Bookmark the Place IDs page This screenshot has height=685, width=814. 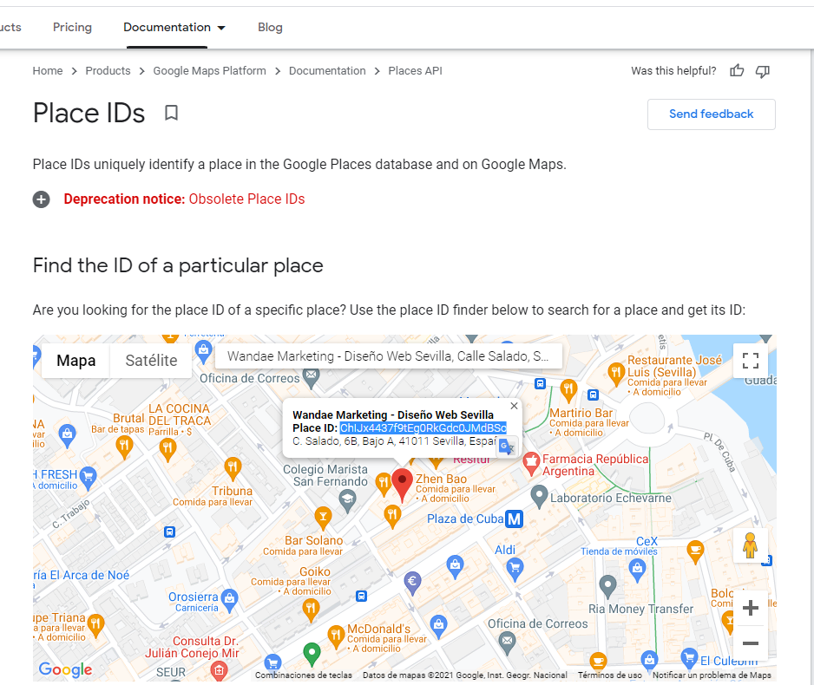[171, 113]
